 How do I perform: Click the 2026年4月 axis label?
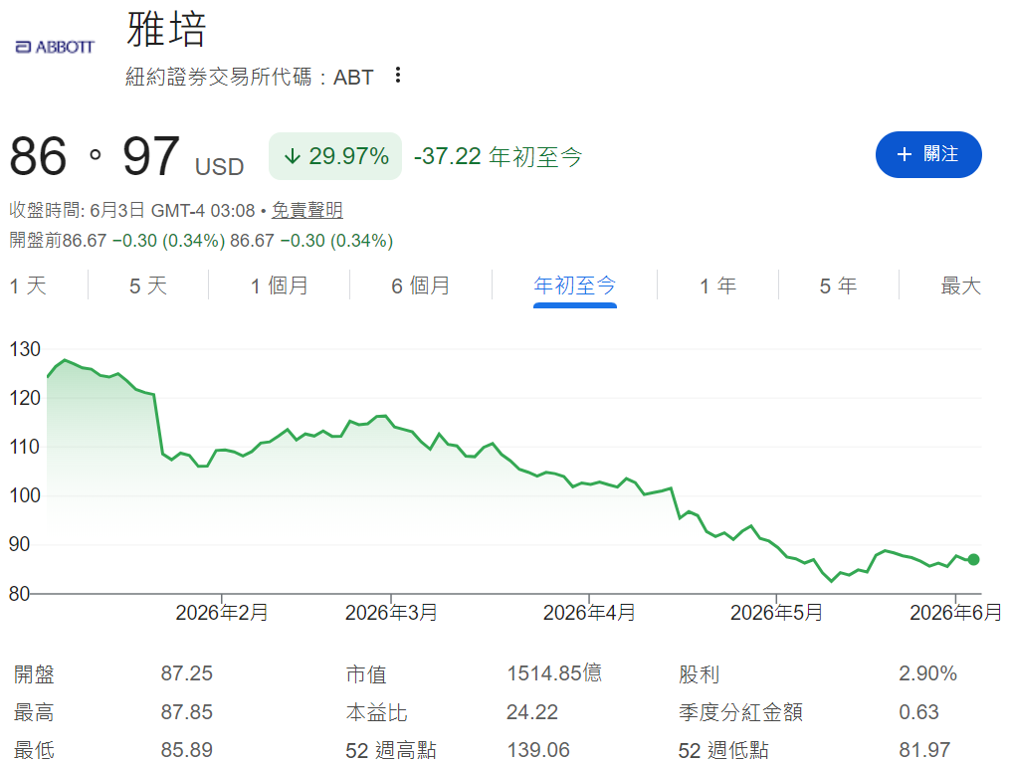589,612
